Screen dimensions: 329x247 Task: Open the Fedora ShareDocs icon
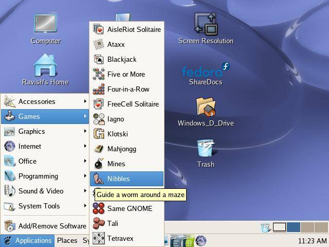(206, 72)
